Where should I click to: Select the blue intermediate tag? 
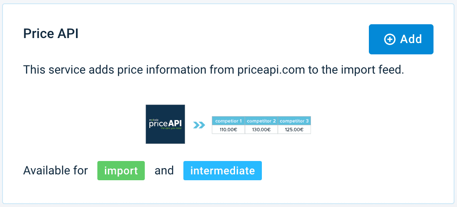coord(222,171)
